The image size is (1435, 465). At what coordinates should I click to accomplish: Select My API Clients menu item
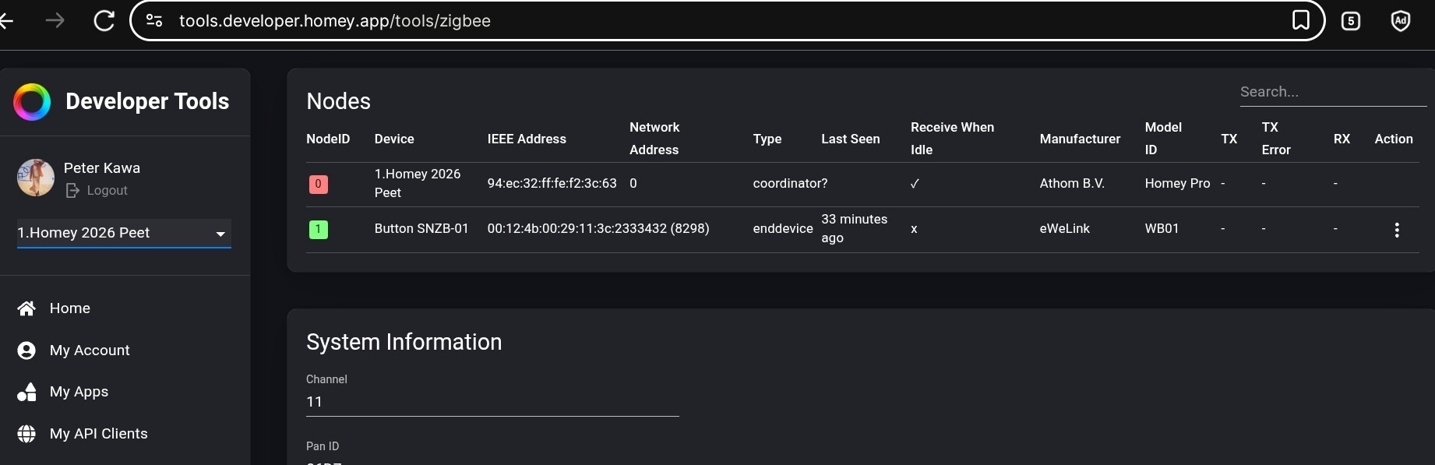98,434
